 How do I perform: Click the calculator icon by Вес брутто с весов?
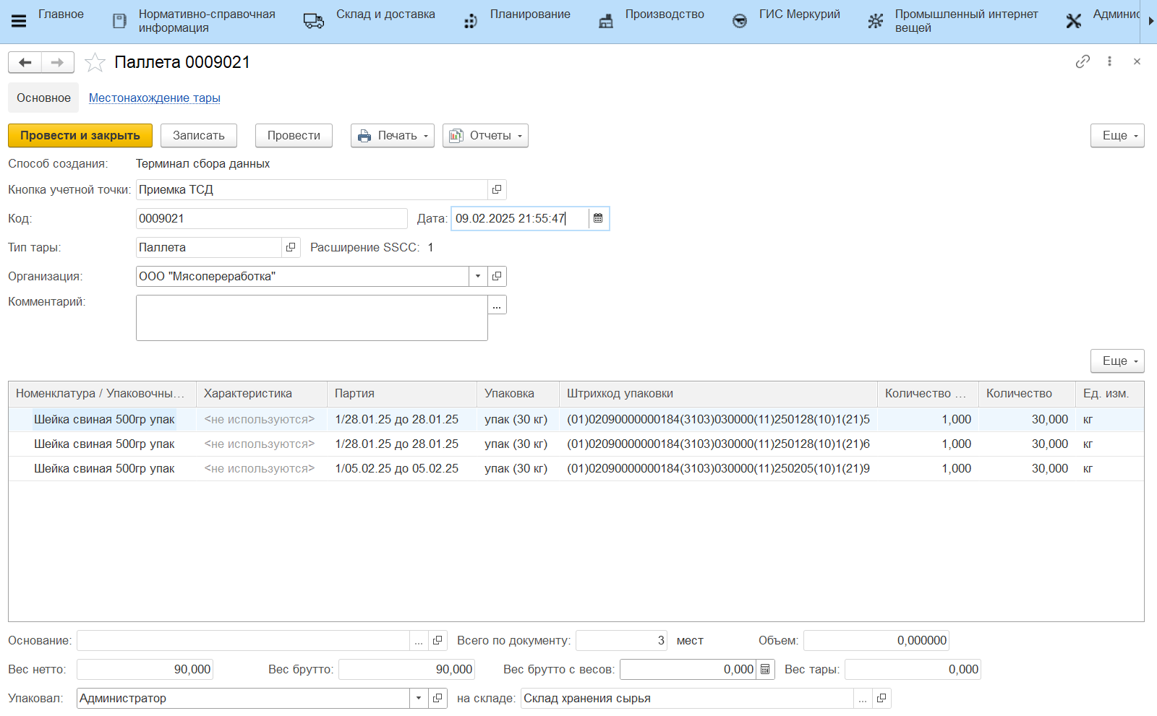(765, 670)
